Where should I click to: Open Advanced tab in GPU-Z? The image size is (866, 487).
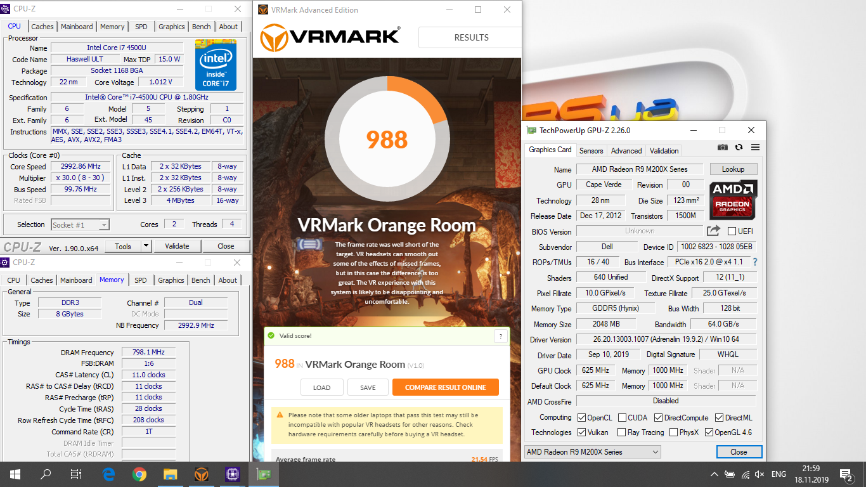pyautogui.click(x=626, y=151)
